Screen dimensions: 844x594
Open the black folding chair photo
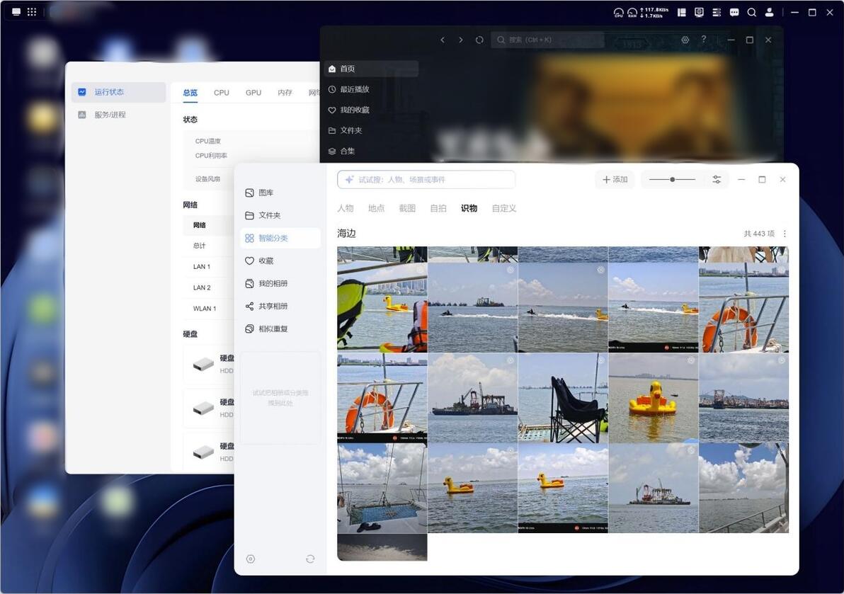563,398
